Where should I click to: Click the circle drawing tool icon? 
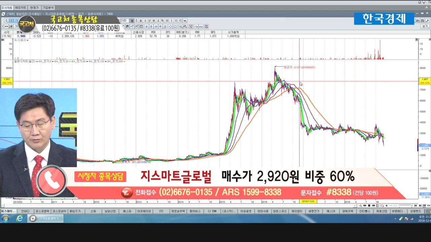click(171, 27)
